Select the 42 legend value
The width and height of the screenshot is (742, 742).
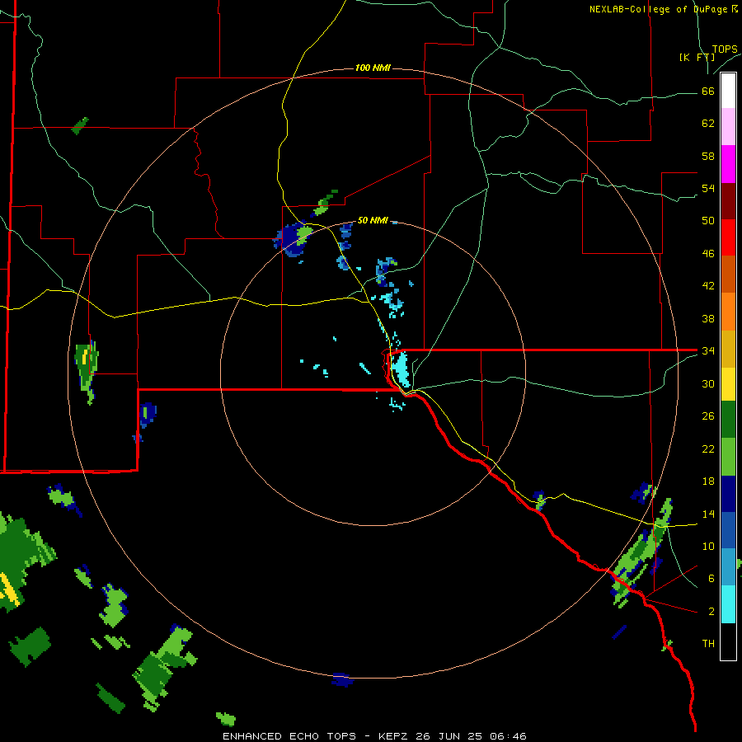point(708,285)
